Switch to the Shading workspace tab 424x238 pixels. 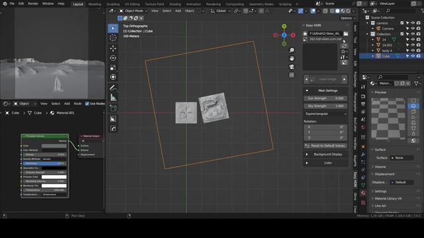click(175, 4)
